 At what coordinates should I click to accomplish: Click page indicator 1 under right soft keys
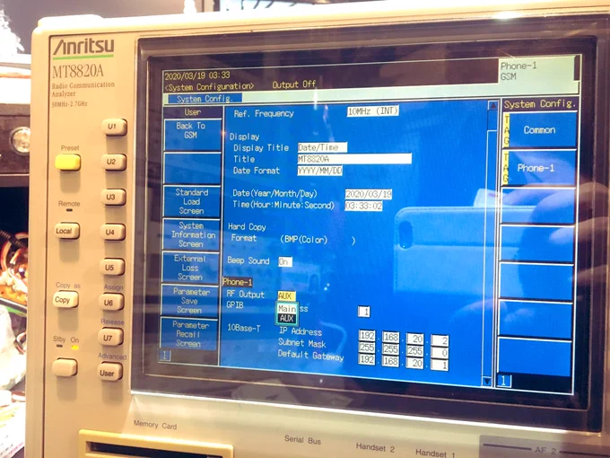(504, 381)
